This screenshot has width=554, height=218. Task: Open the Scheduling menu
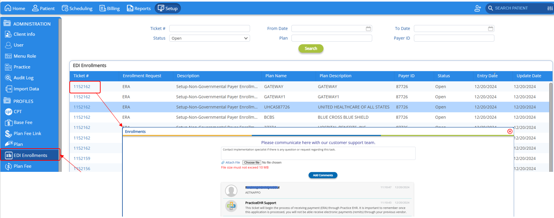(77, 8)
